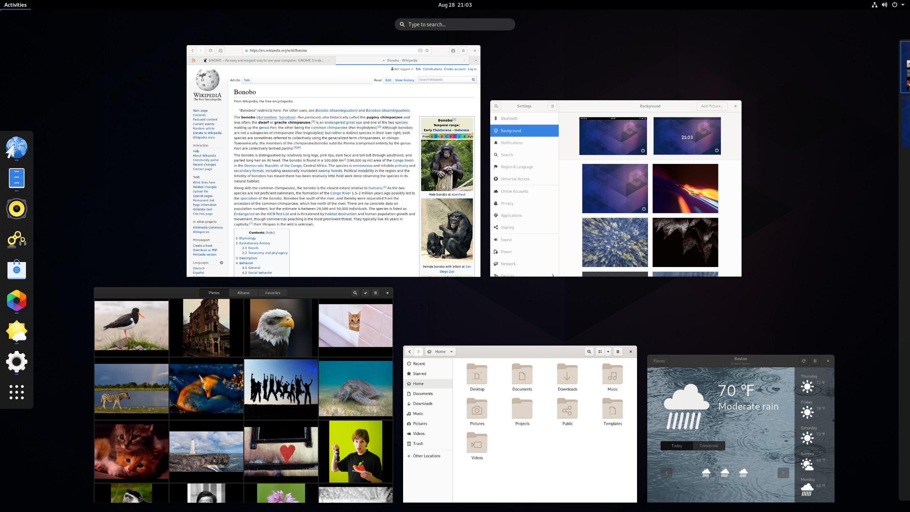Open Settings via the gear icon in dock
910x512 pixels.
16,362
